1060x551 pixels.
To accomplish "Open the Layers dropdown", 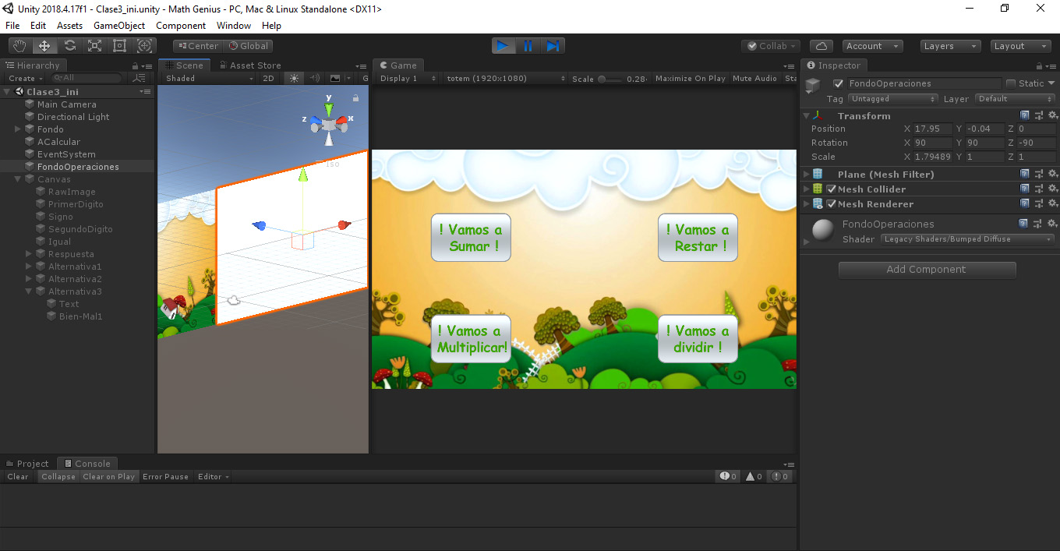I will click(x=950, y=46).
